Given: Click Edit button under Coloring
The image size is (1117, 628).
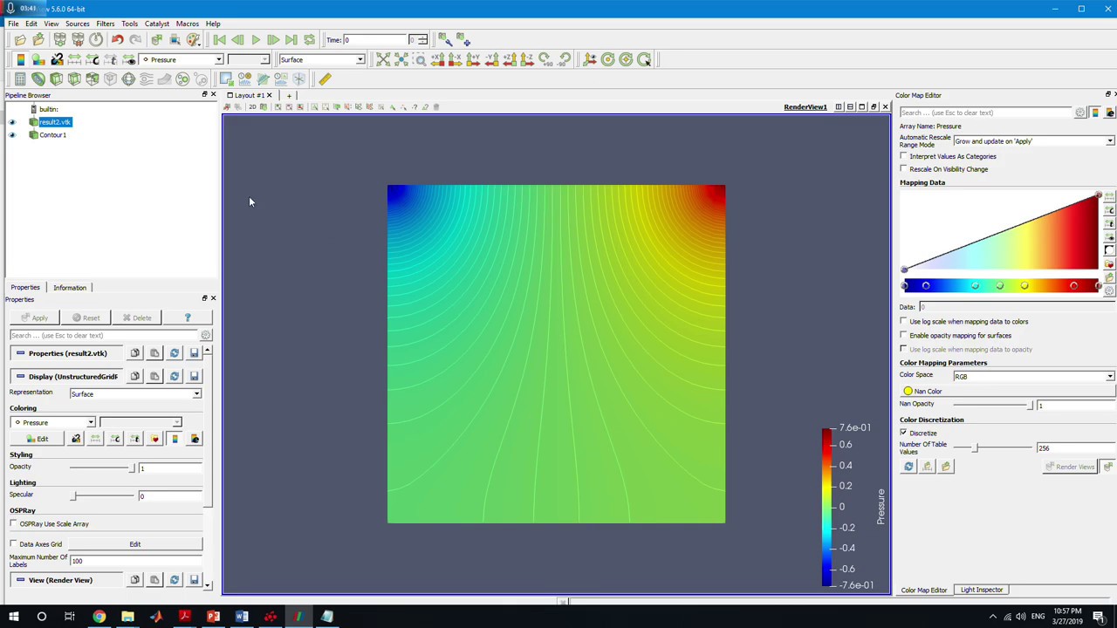Looking at the screenshot, I should pyautogui.click(x=37, y=439).
